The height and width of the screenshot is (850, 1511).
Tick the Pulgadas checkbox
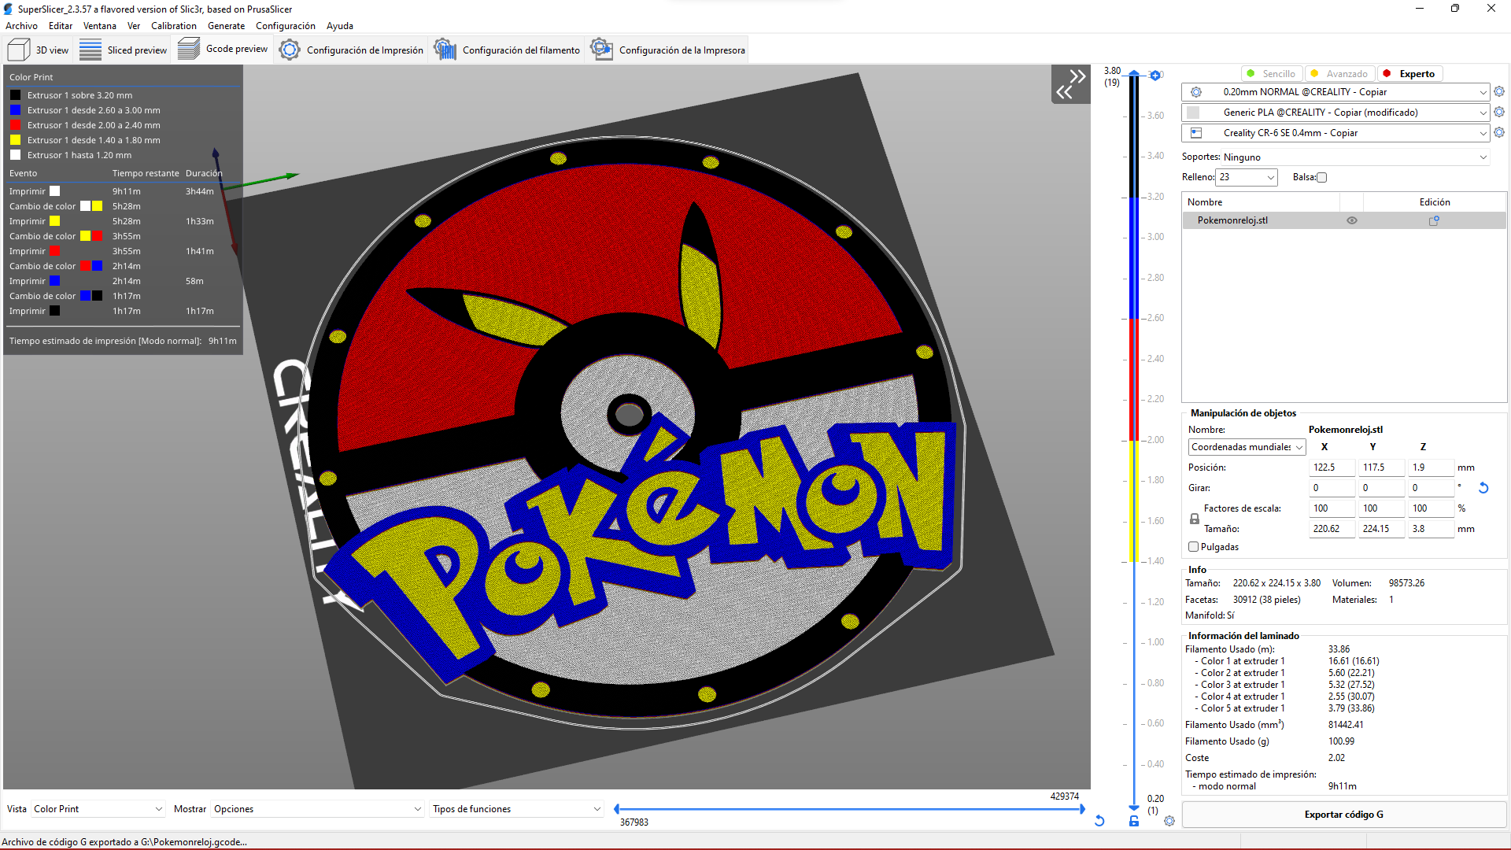(1193, 547)
